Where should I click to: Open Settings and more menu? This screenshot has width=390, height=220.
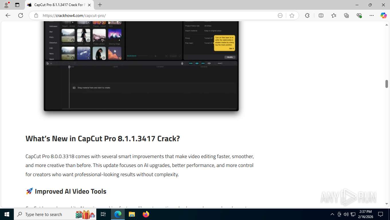(372, 15)
